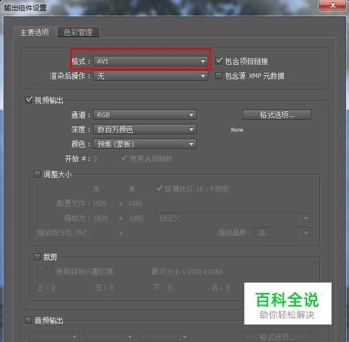
Task: Click the audio 格式选项... button at bottom
Action: (x=276, y=336)
